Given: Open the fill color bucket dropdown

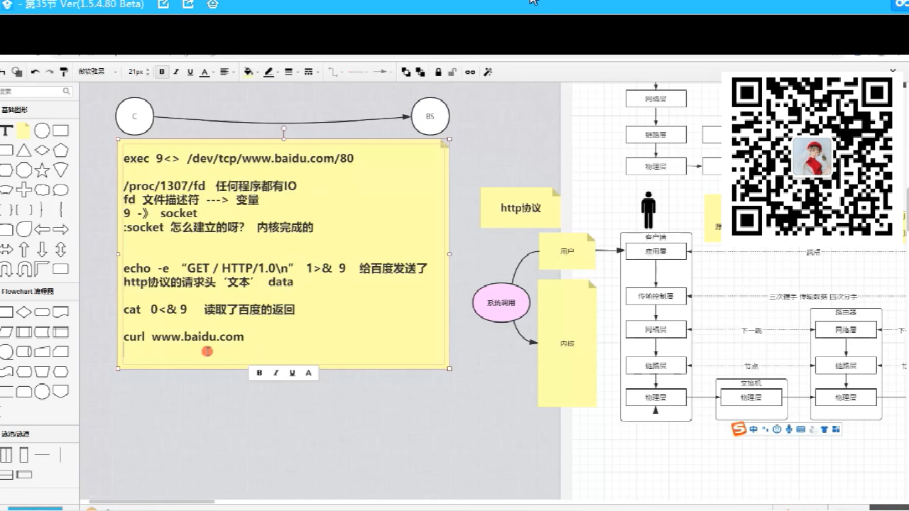Looking at the screenshot, I should tap(249, 72).
